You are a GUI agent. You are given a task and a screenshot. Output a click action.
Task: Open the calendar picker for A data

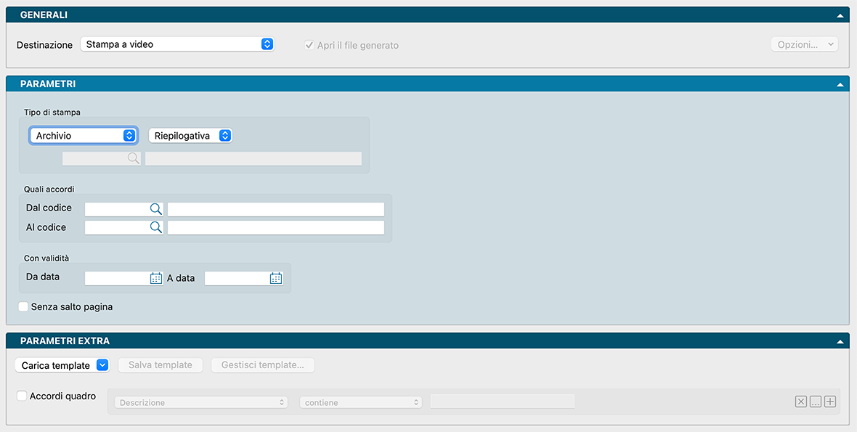point(275,278)
